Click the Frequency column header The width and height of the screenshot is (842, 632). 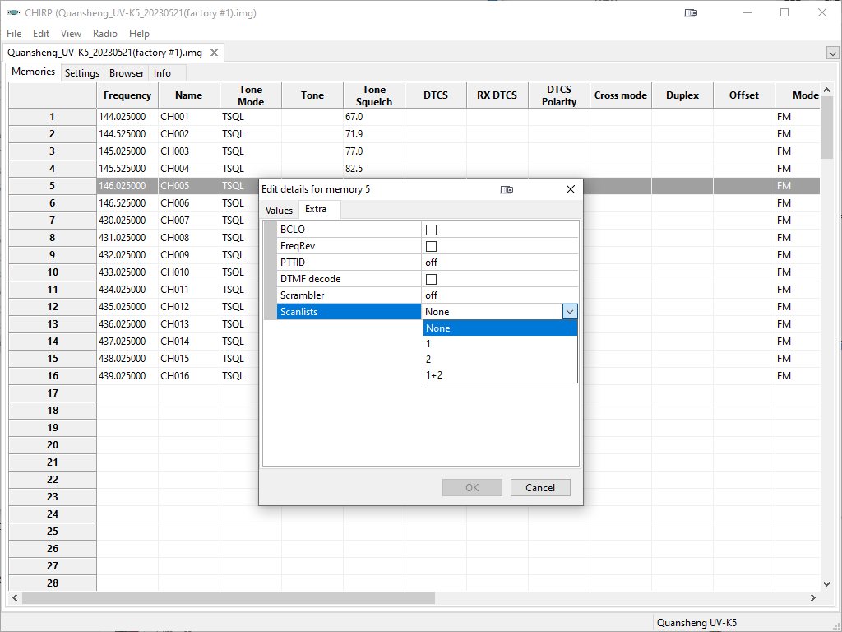[127, 95]
